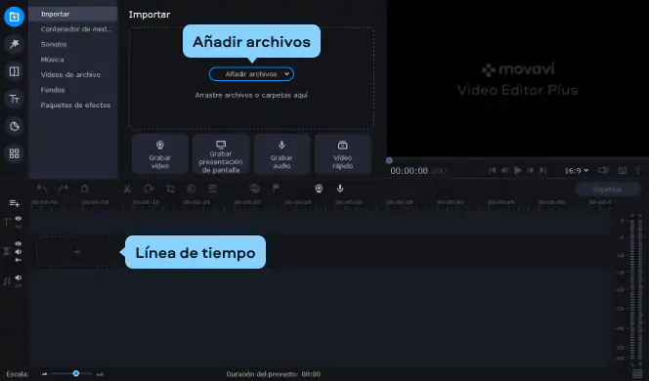Click the Grabar audio button

pos(281,154)
